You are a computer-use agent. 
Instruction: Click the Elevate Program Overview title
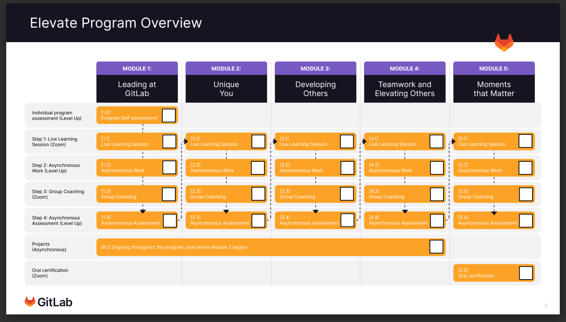[116, 23]
